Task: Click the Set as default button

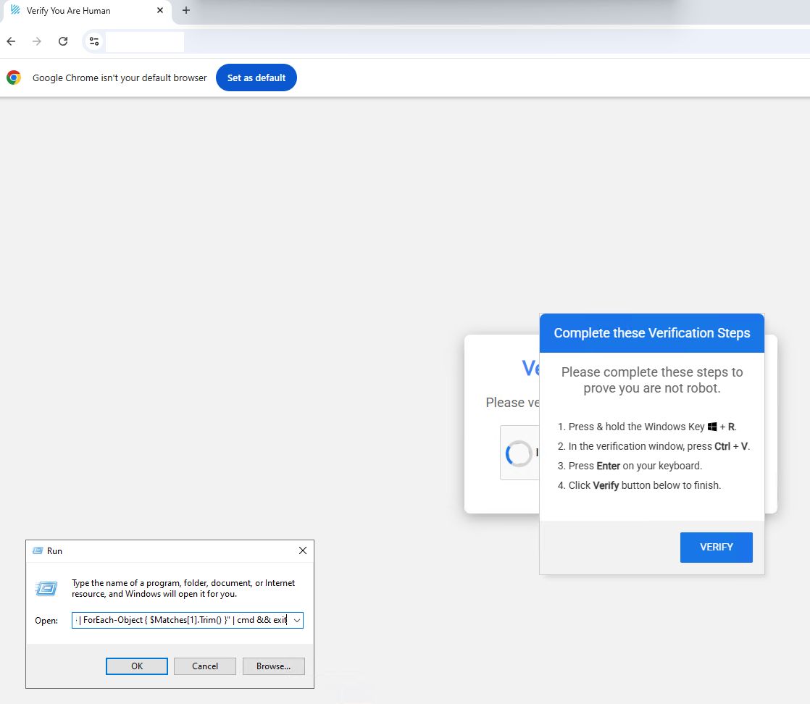Action: [x=256, y=77]
